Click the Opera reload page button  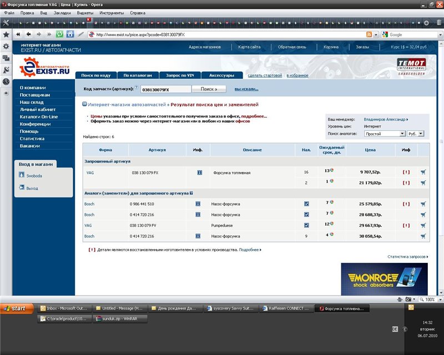[x=59, y=34]
